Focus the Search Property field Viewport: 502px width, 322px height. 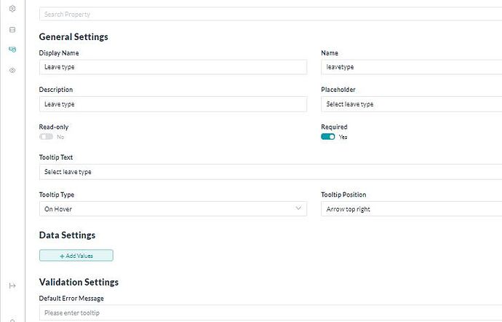click(x=269, y=14)
